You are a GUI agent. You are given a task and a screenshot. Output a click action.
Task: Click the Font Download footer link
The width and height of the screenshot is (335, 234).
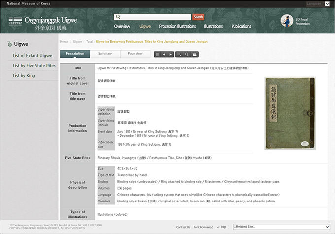point(203,227)
